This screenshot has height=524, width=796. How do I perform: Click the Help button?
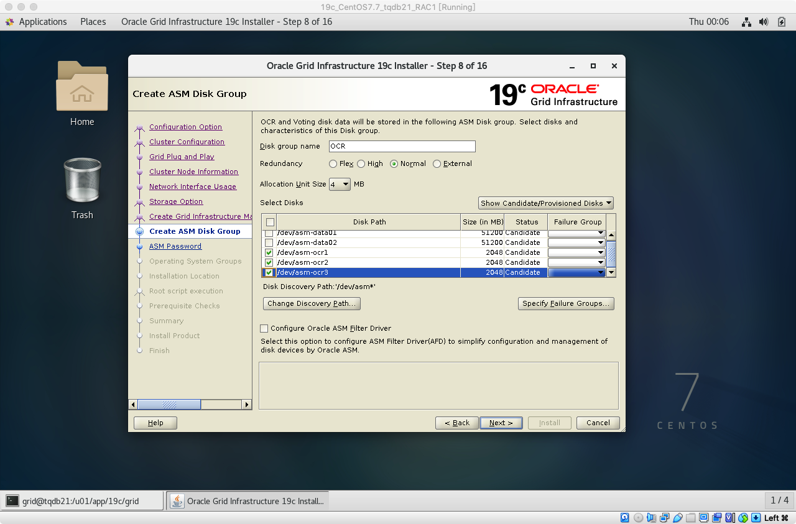tap(155, 423)
